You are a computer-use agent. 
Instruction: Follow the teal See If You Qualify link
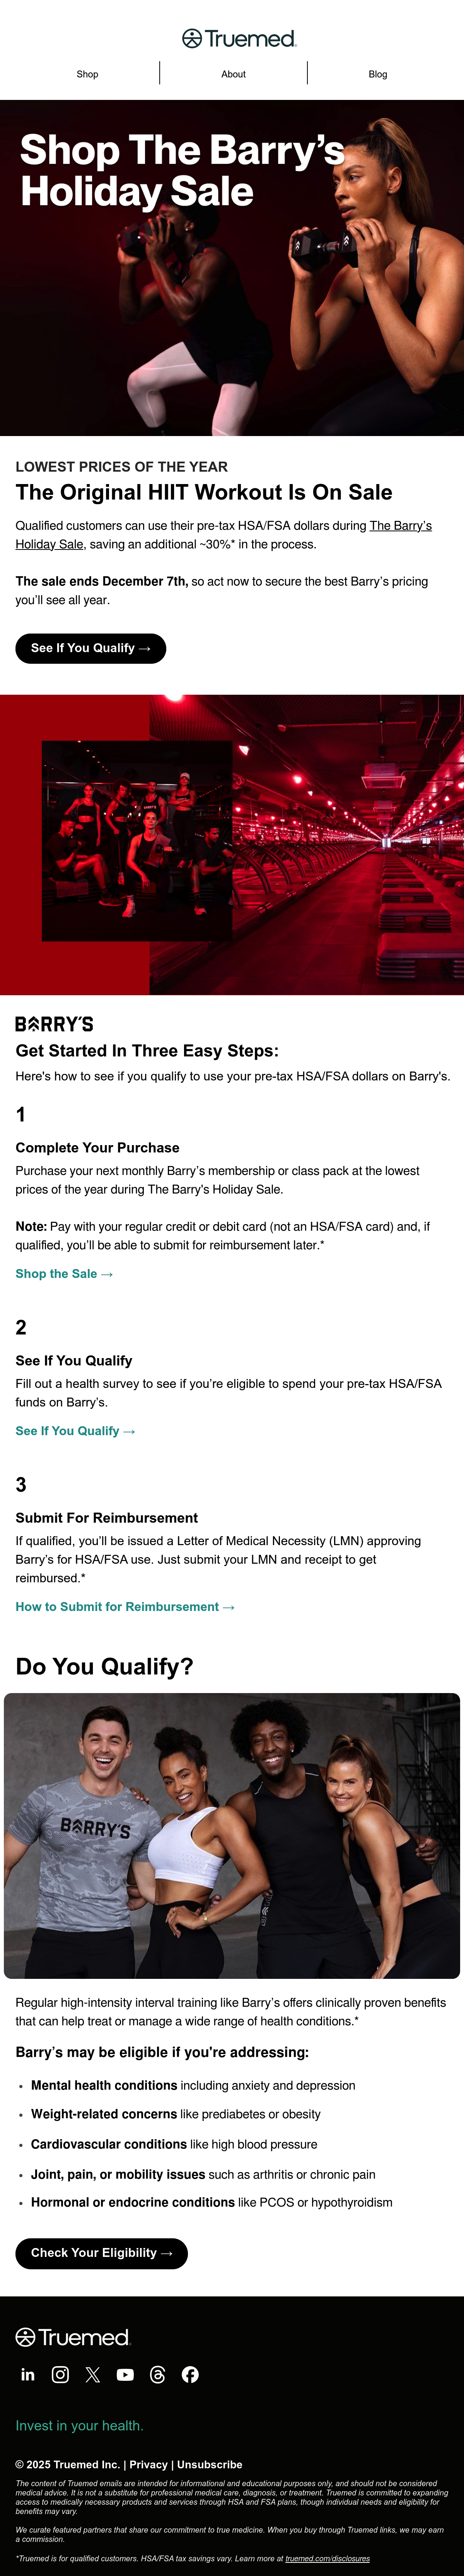[x=75, y=1431]
